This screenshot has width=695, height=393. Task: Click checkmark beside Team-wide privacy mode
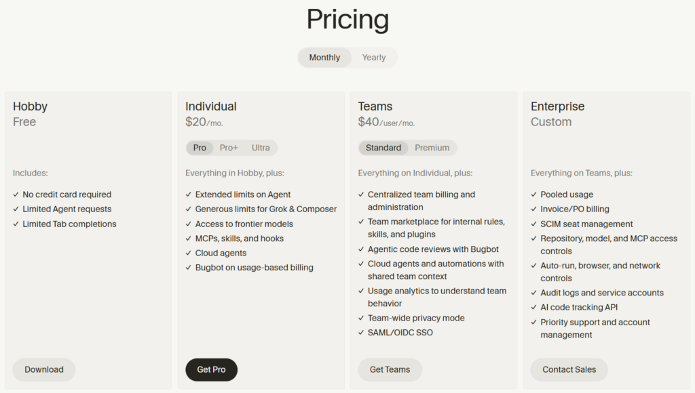click(x=361, y=318)
